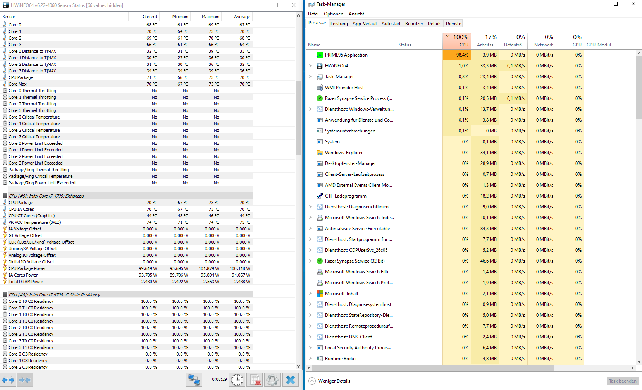The width and height of the screenshot is (642, 390).
Task: Sort by the Netzwerk column header
Action: click(x=542, y=41)
